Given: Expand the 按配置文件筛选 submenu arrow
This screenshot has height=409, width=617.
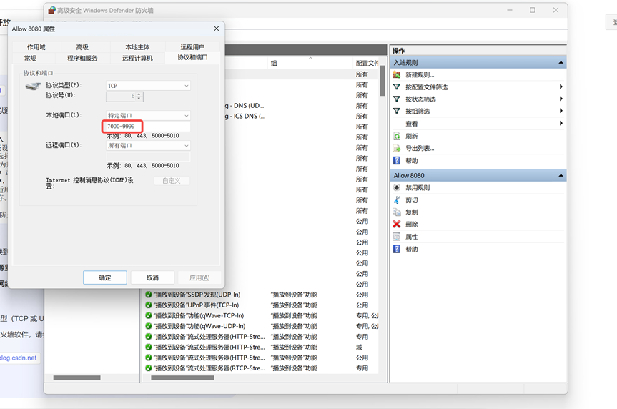Looking at the screenshot, I should click(561, 87).
